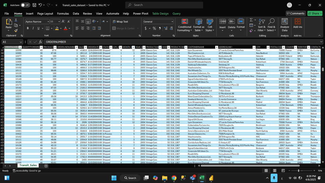
Task: Click the Paste icon
Action: click(9, 22)
